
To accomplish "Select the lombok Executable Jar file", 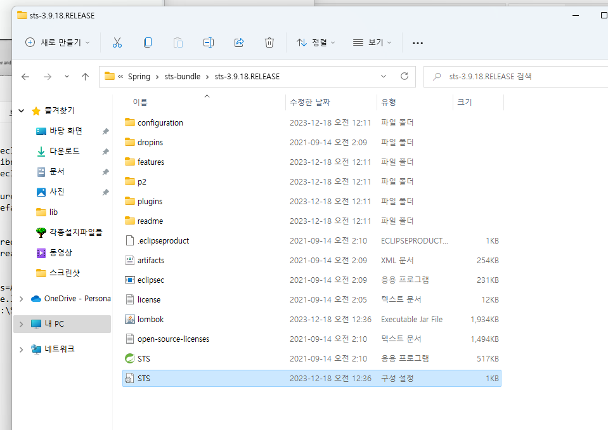I will tap(312, 320).
